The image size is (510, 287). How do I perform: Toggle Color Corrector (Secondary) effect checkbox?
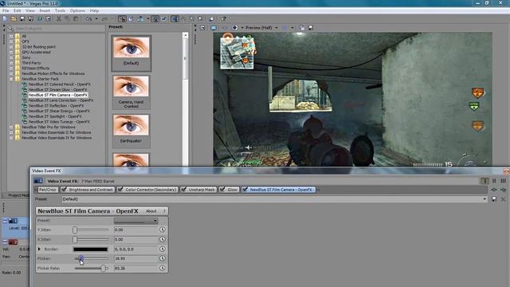click(x=120, y=190)
